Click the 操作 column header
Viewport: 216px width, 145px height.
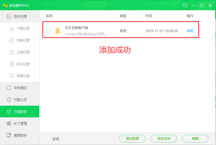190,16
